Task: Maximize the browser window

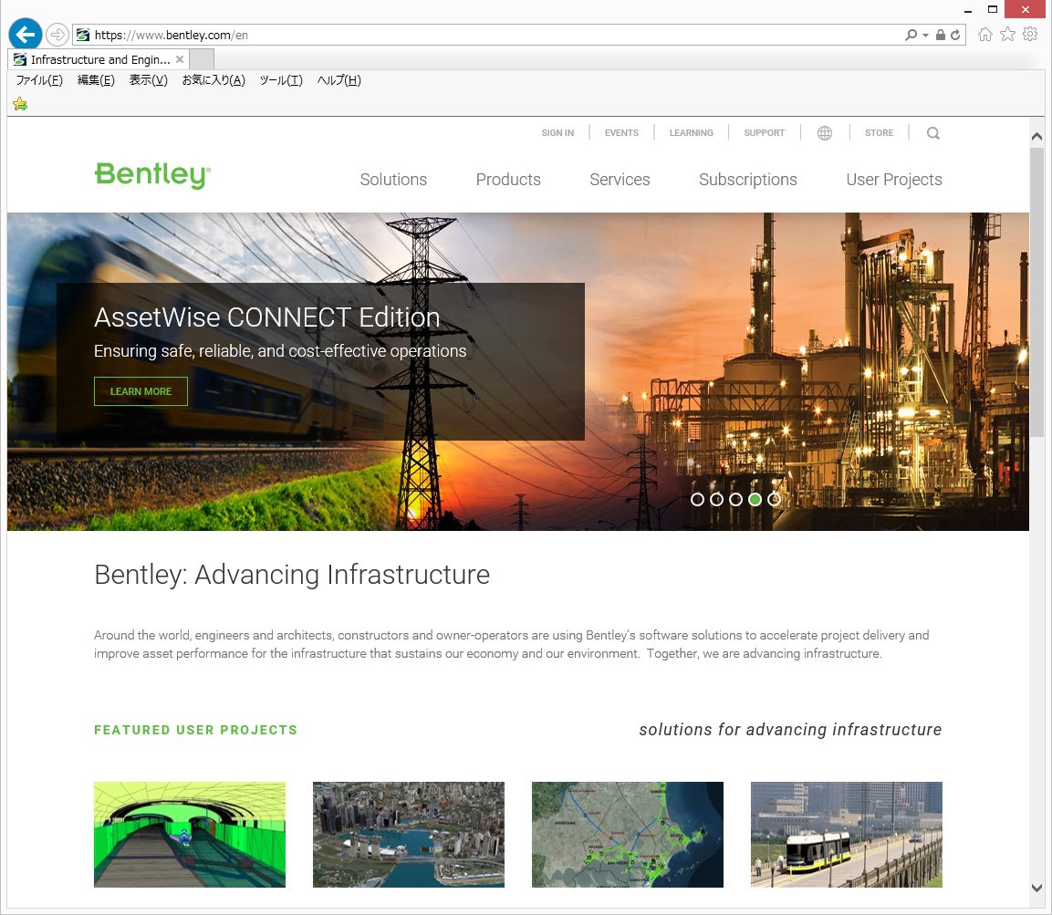Action: [993, 9]
